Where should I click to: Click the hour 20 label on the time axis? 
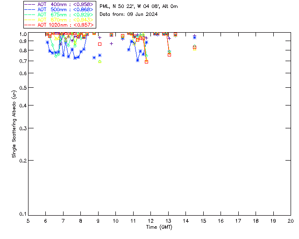tap(291, 221)
